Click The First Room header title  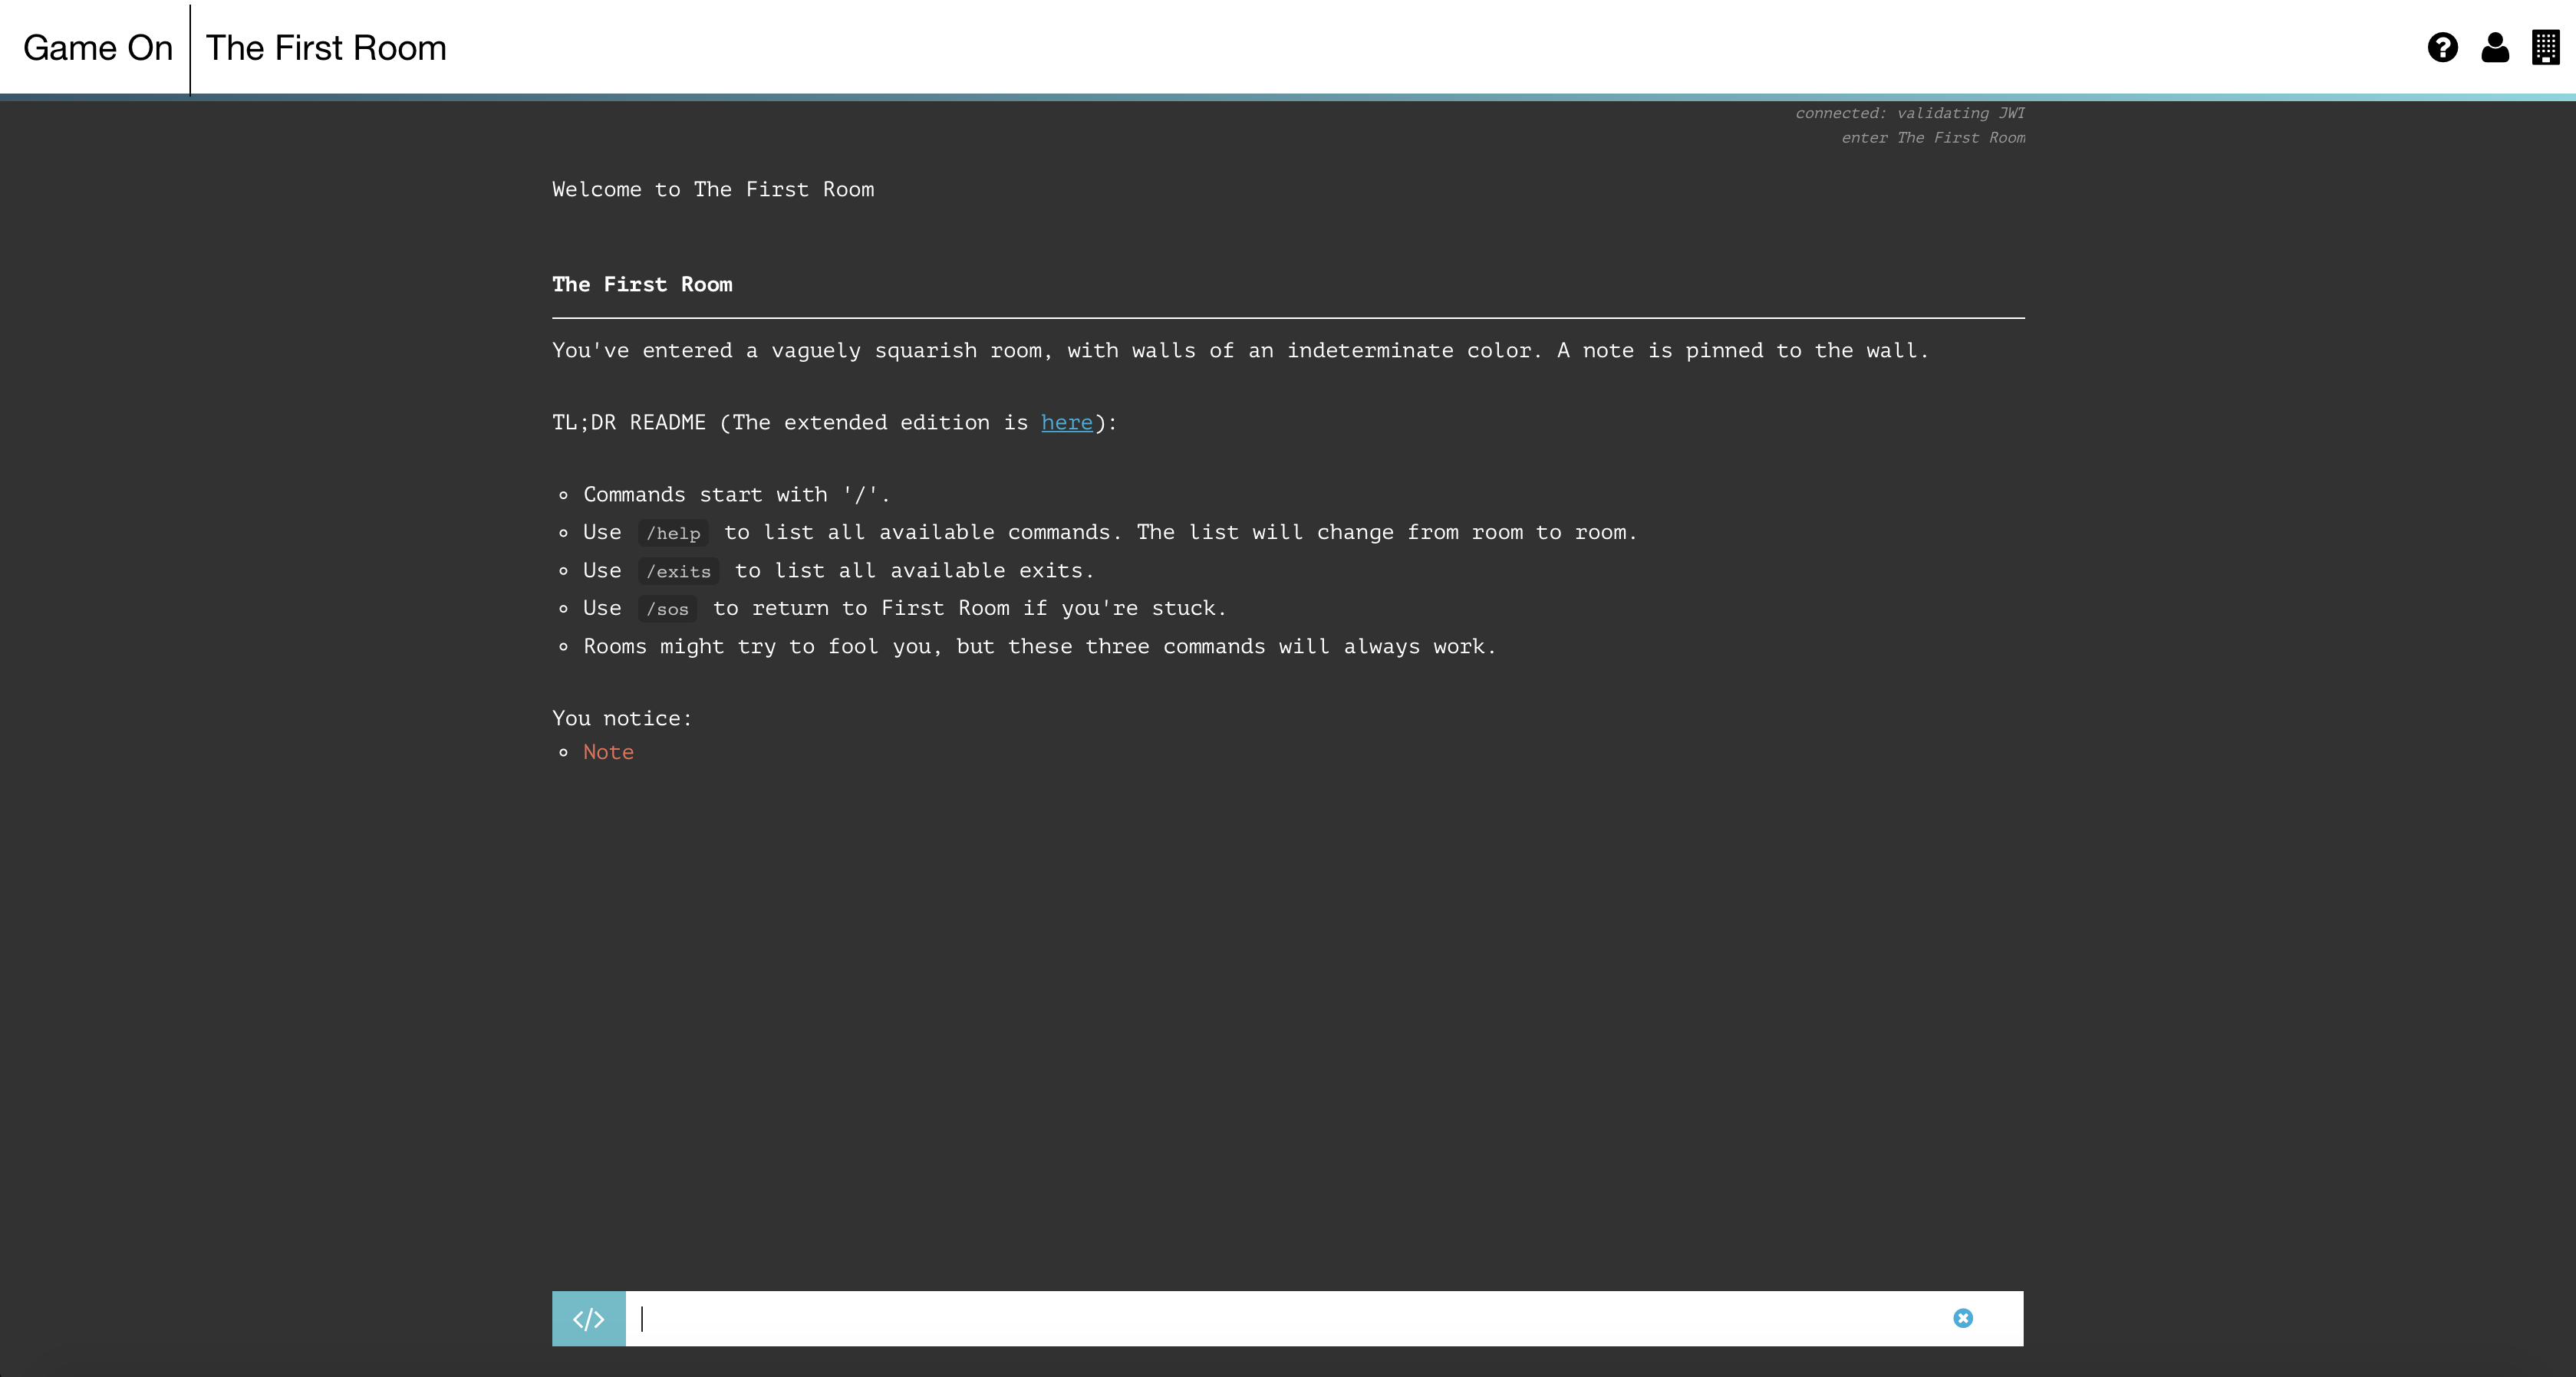(326, 48)
